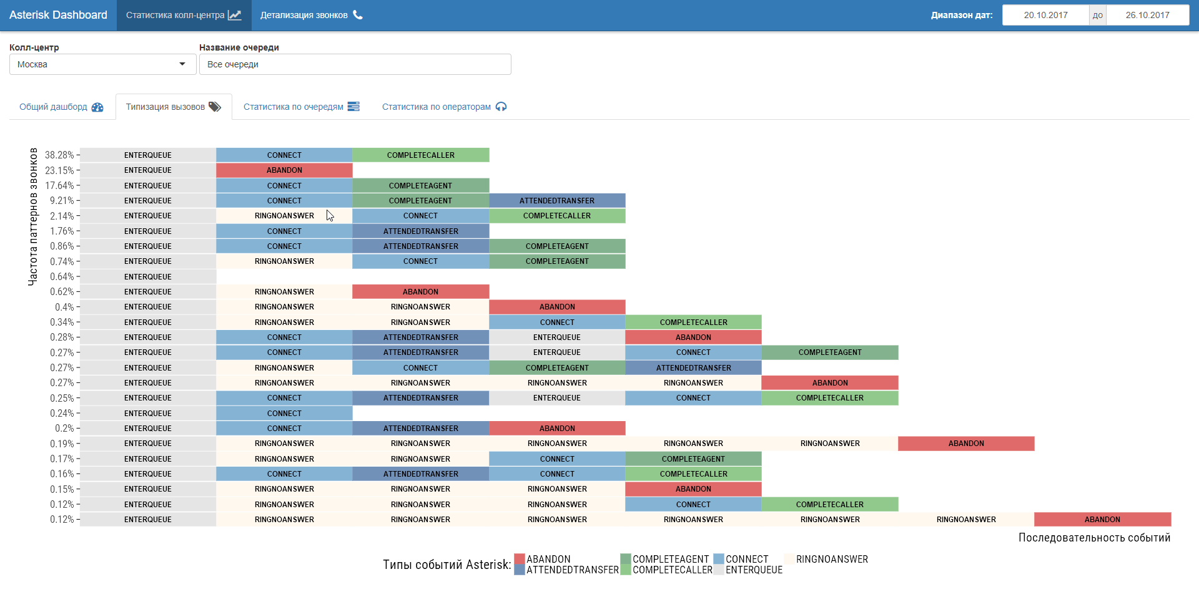Screen dimensions: 1199x607
Task: Click the tags icon on Типизация вызовов tab
Action: point(215,107)
